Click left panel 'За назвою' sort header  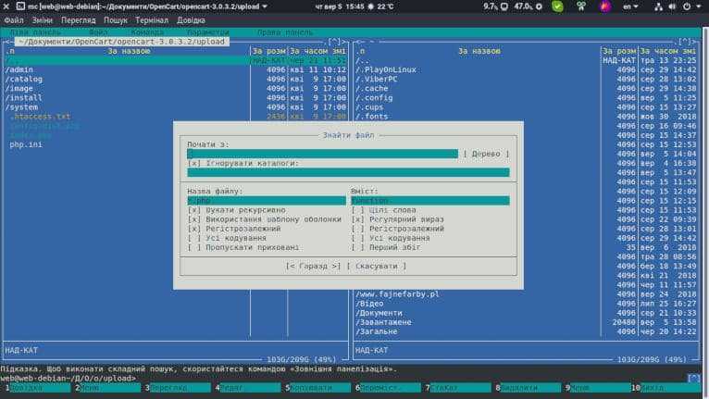[x=129, y=51]
